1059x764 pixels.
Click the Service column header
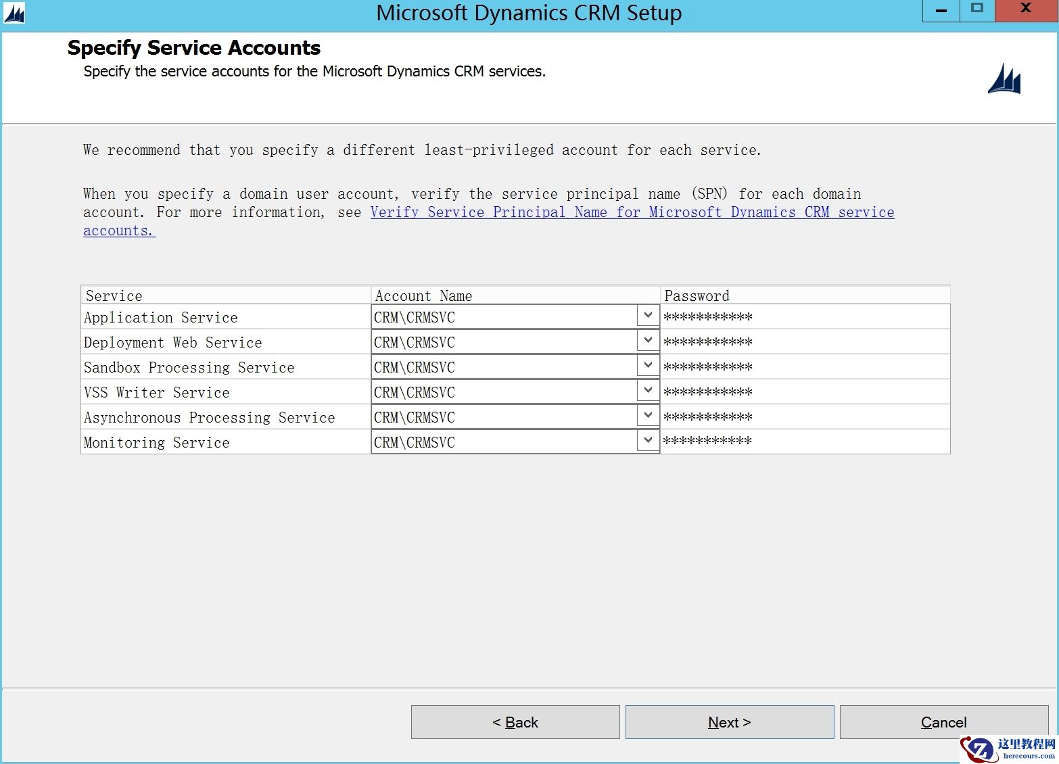(x=113, y=295)
